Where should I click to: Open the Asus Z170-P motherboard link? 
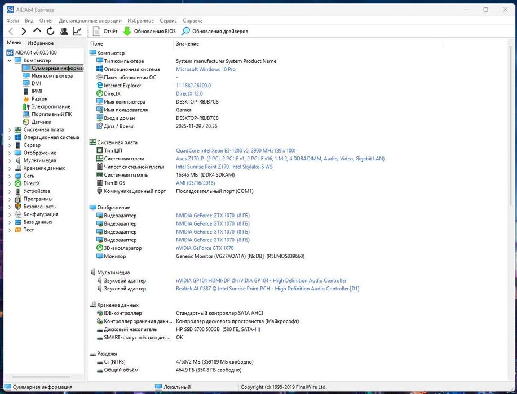click(280, 159)
